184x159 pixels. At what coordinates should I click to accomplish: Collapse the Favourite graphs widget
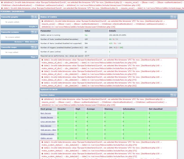coord(36,17)
